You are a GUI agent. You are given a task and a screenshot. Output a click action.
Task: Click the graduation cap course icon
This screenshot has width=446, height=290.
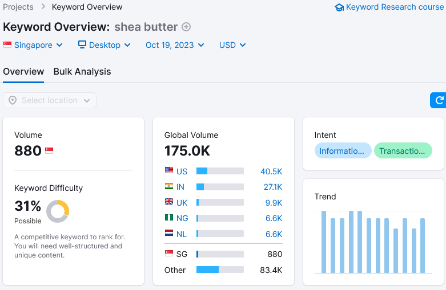pyautogui.click(x=339, y=7)
